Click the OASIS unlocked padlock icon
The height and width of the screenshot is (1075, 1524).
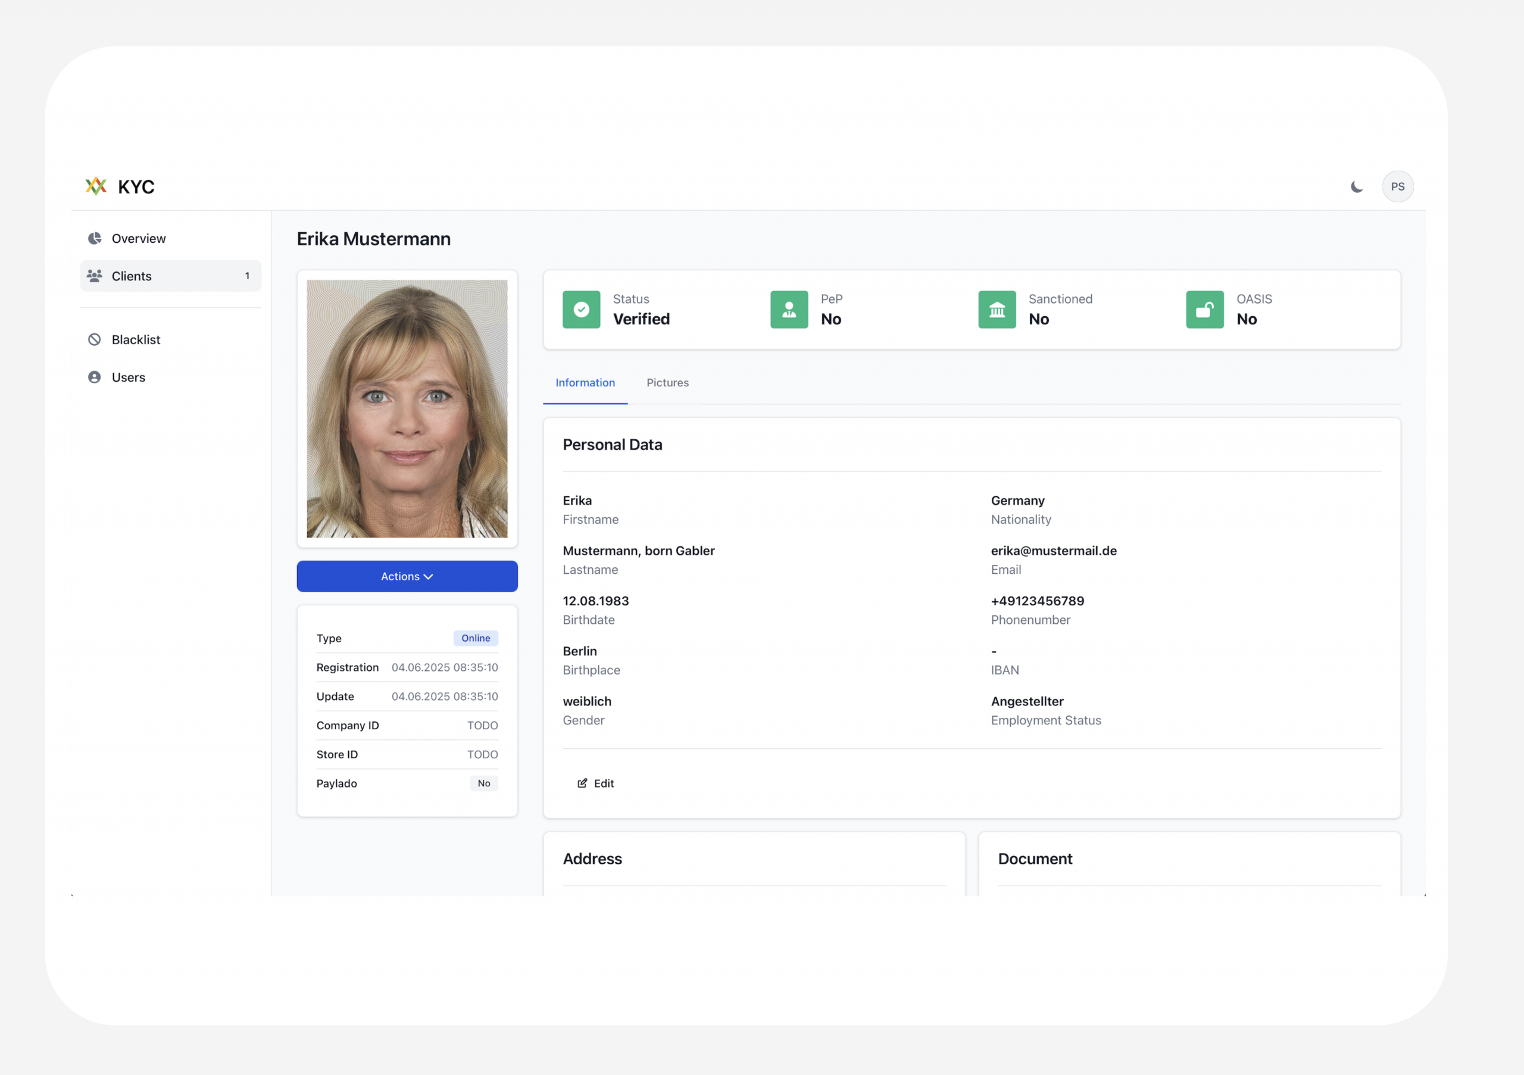(x=1204, y=310)
